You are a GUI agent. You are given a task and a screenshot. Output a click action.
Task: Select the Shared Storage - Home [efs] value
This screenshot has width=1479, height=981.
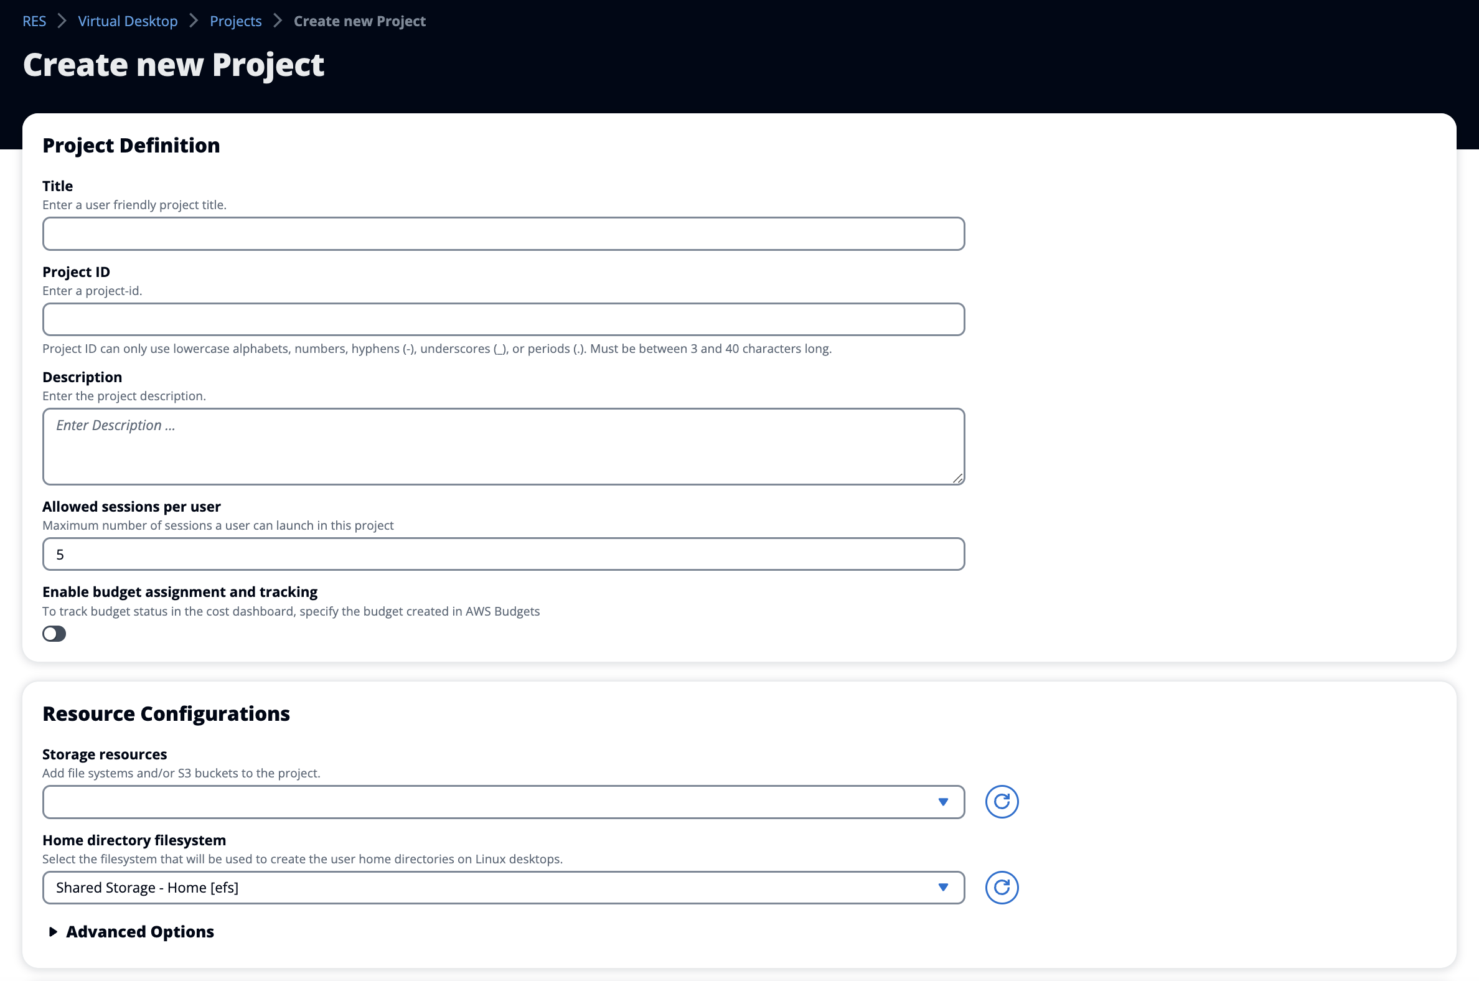(x=148, y=887)
